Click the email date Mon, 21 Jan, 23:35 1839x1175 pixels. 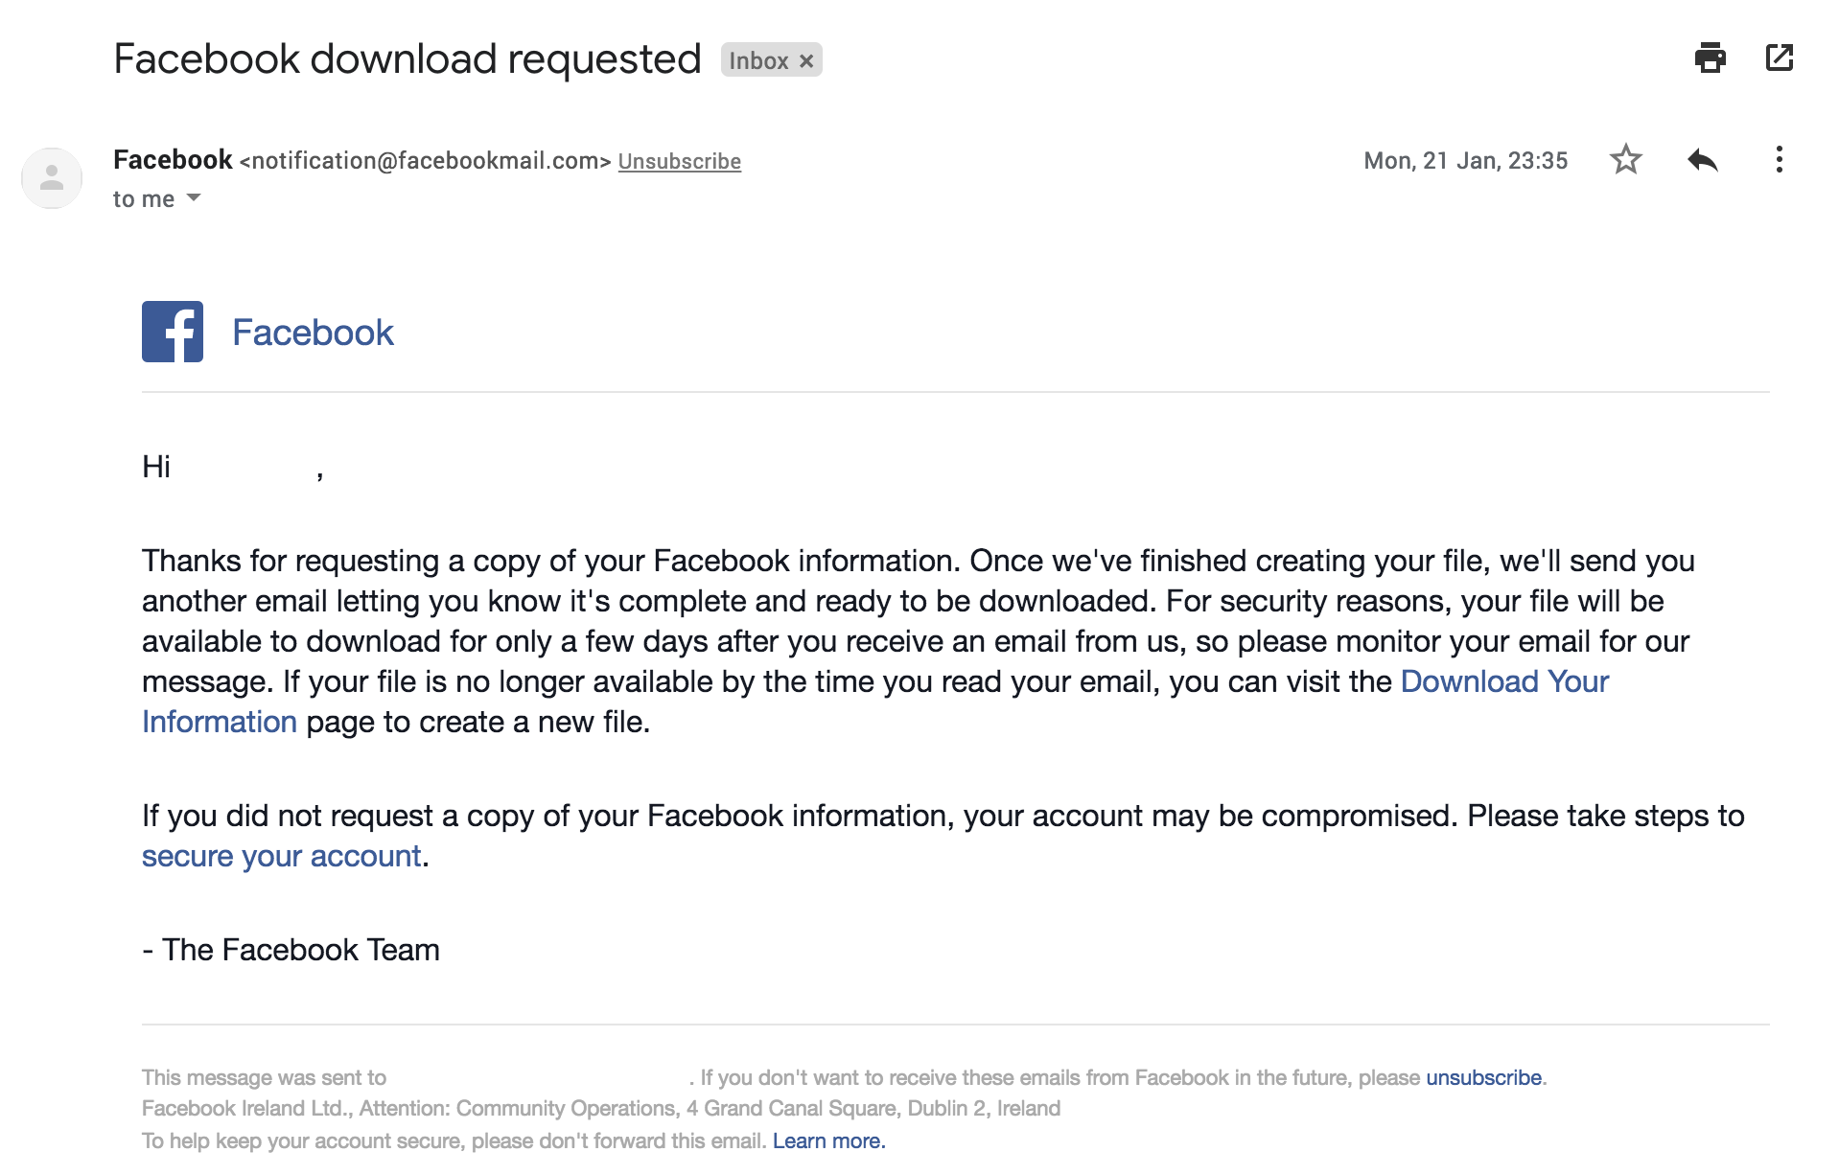[x=1465, y=160]
